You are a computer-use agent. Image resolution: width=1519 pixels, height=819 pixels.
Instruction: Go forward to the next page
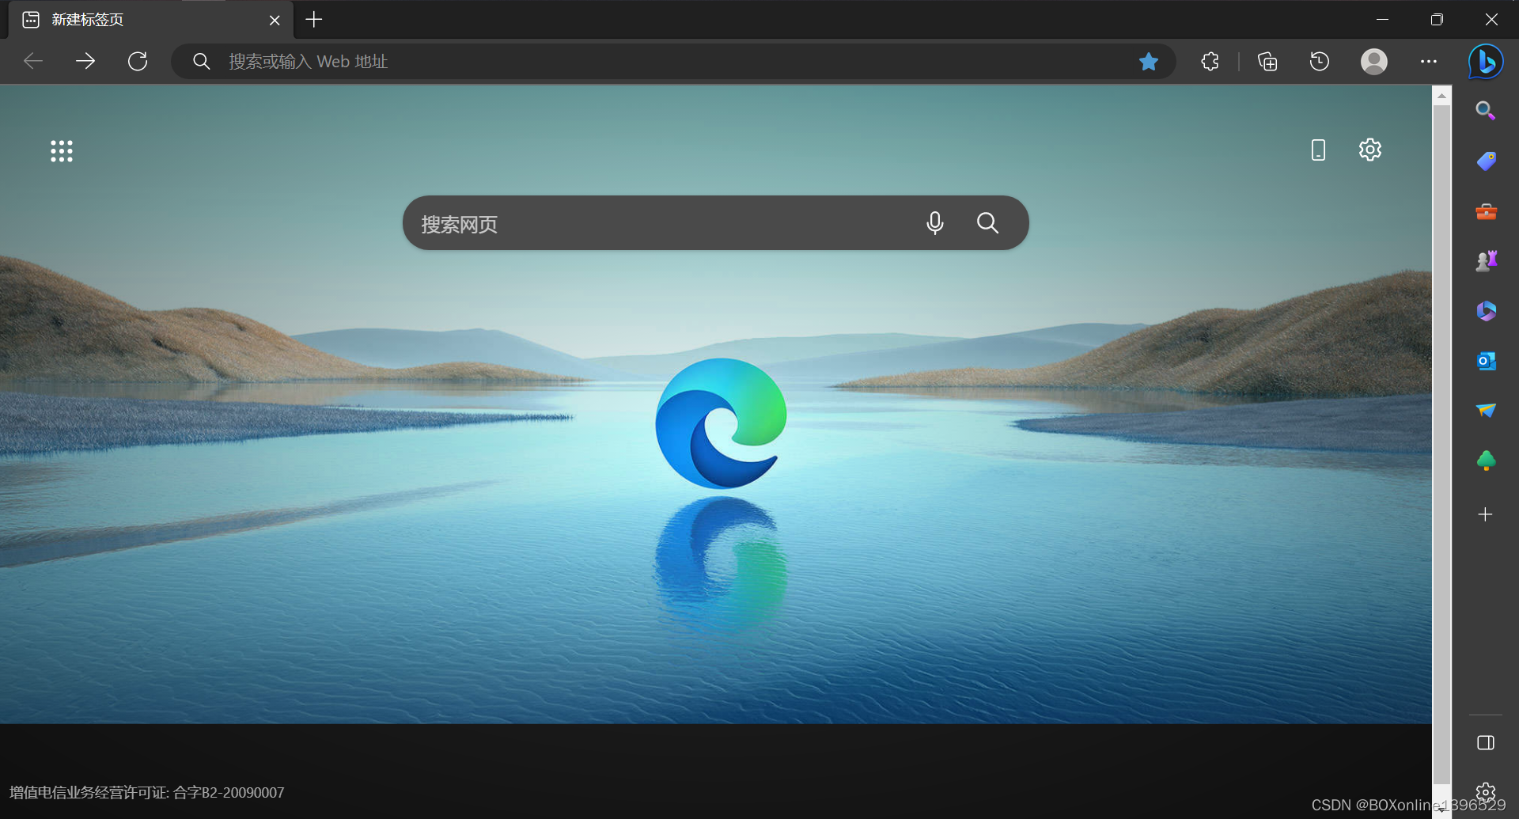(85, 61)
